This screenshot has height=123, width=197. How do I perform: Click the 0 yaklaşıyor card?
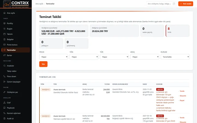tap(51, 43)
